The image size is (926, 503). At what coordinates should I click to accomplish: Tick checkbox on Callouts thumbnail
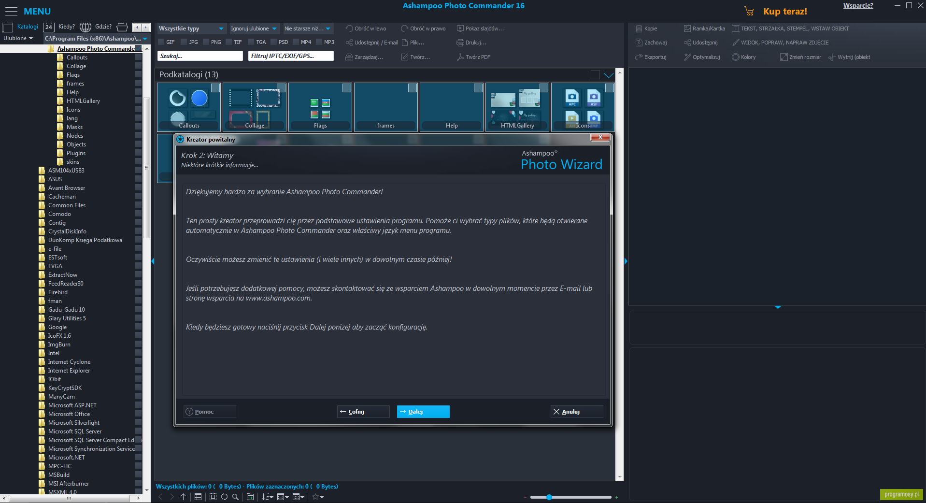tap(215, 88)
